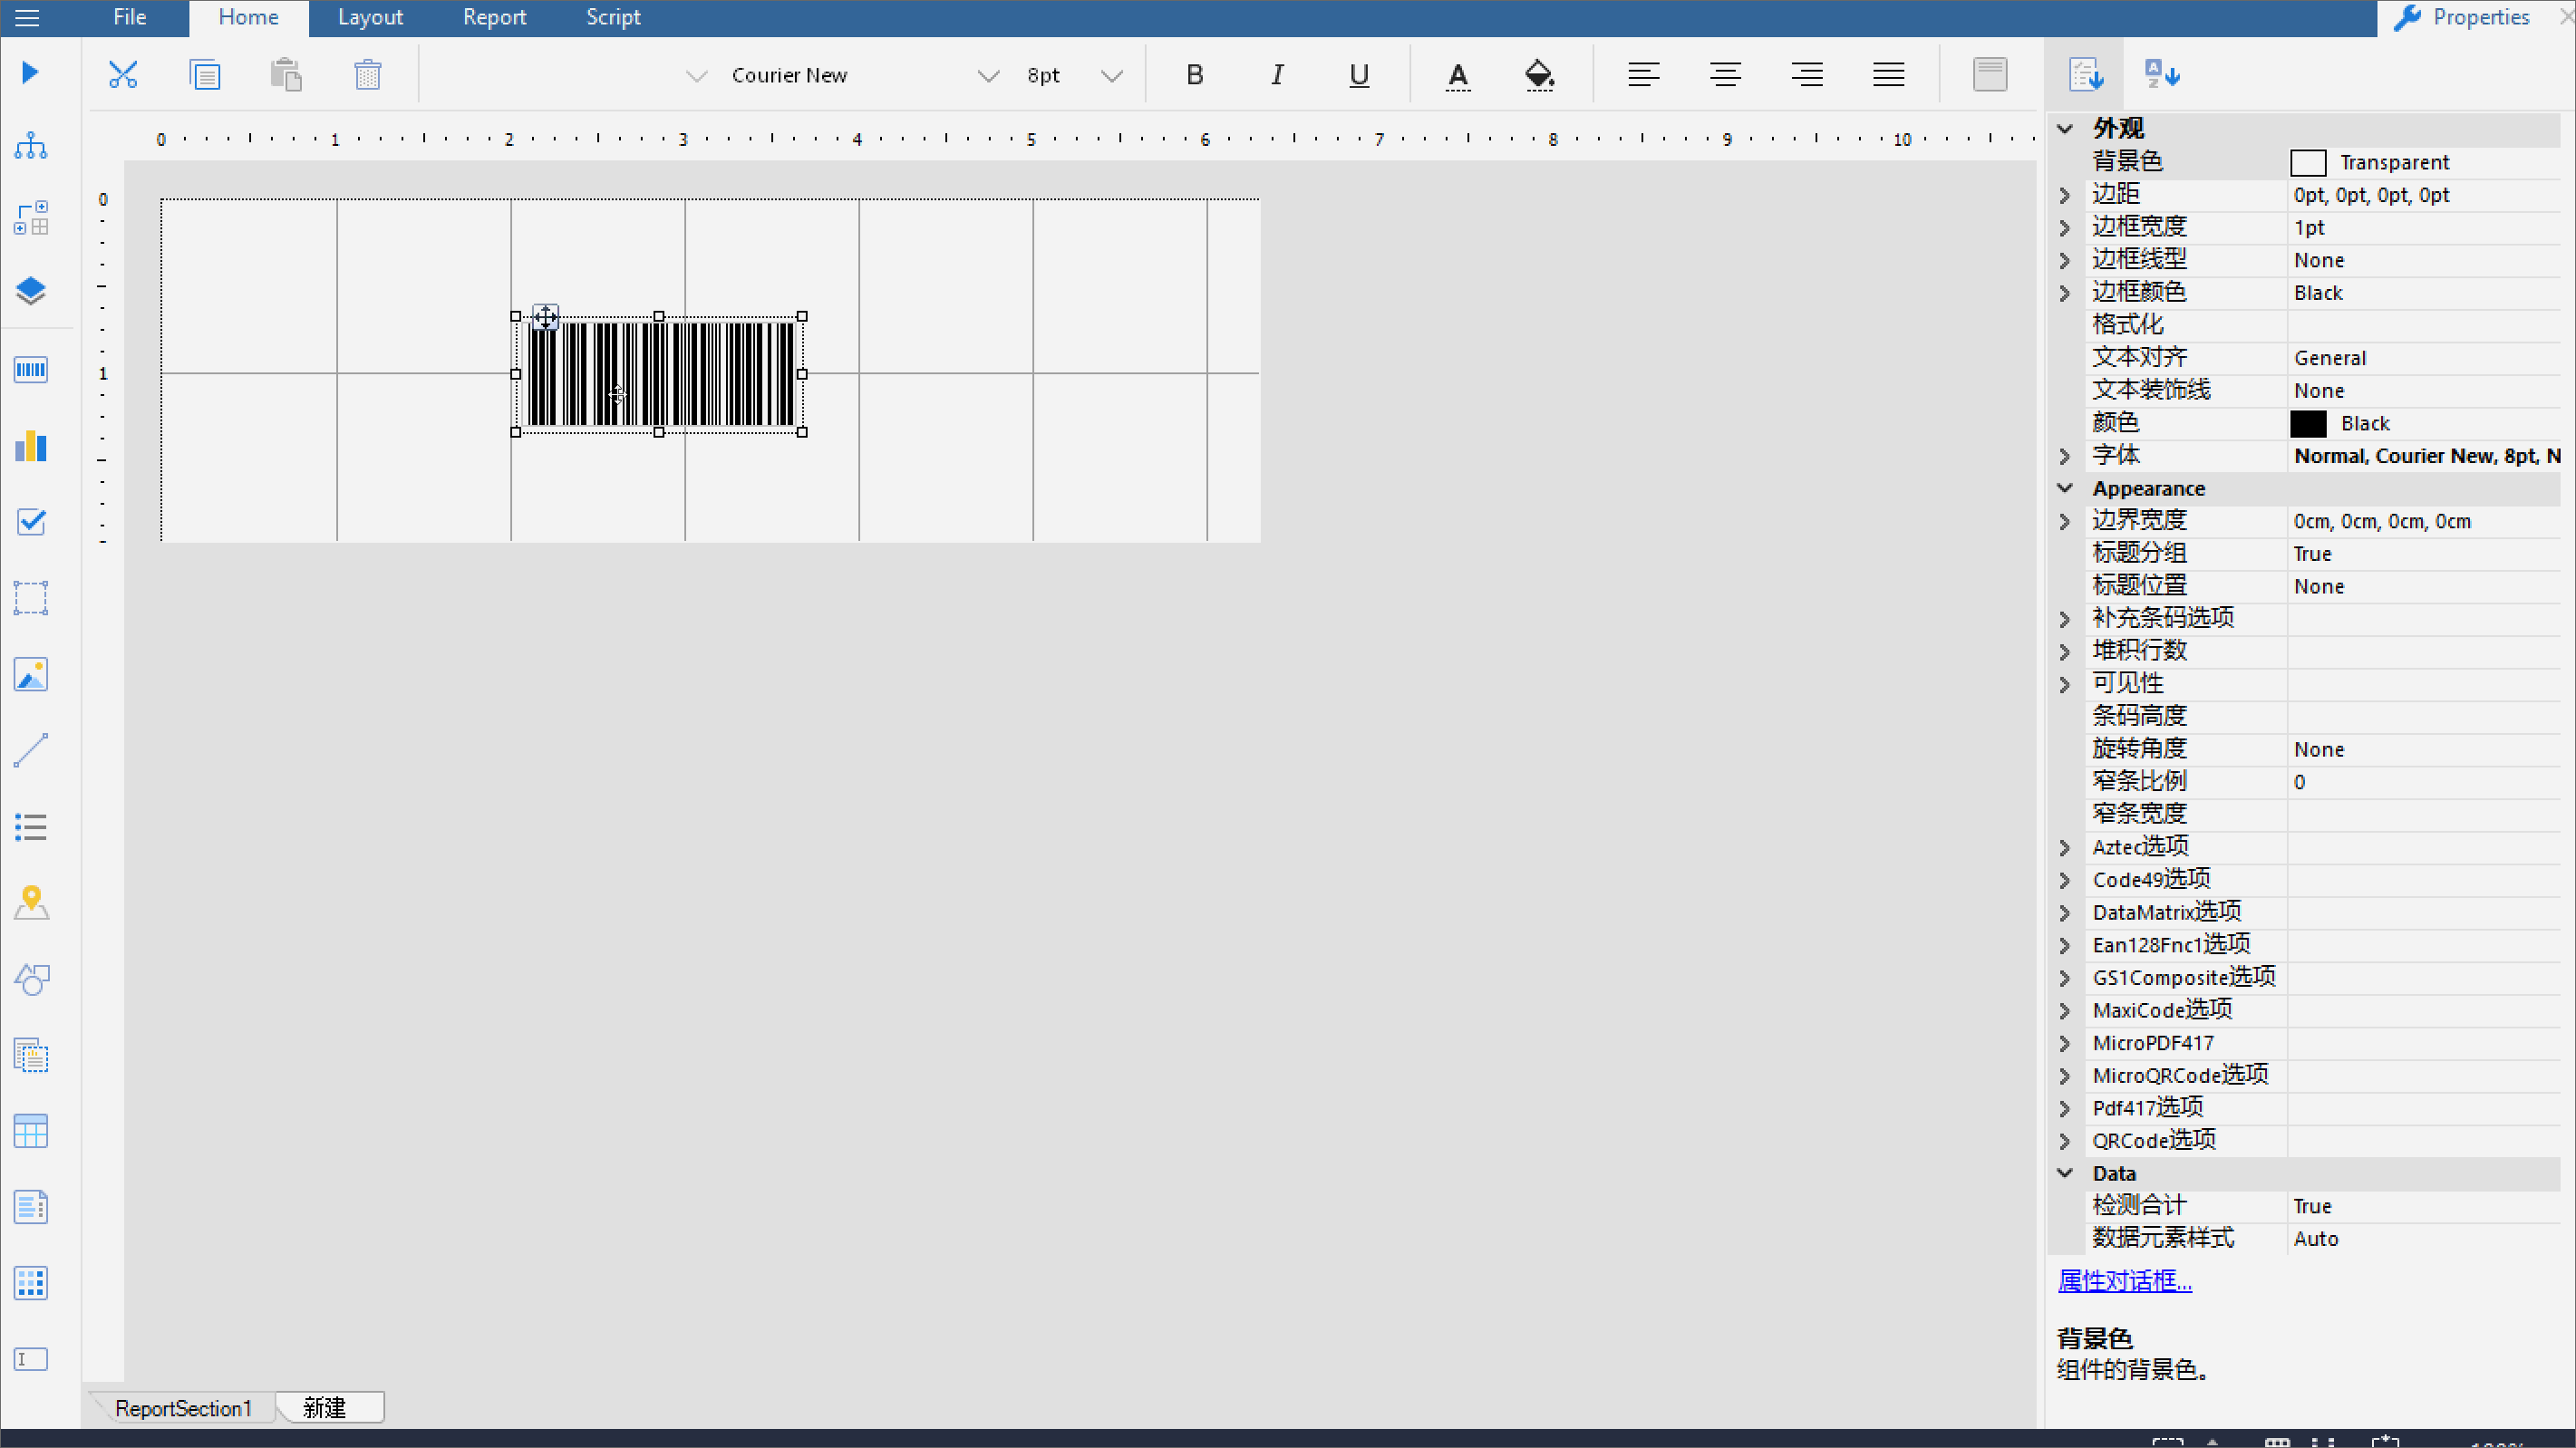The width and height of the screenshot is (2576, 1448).
Task: Switch to the Layout tab
Action: click(x=370, y=17)
